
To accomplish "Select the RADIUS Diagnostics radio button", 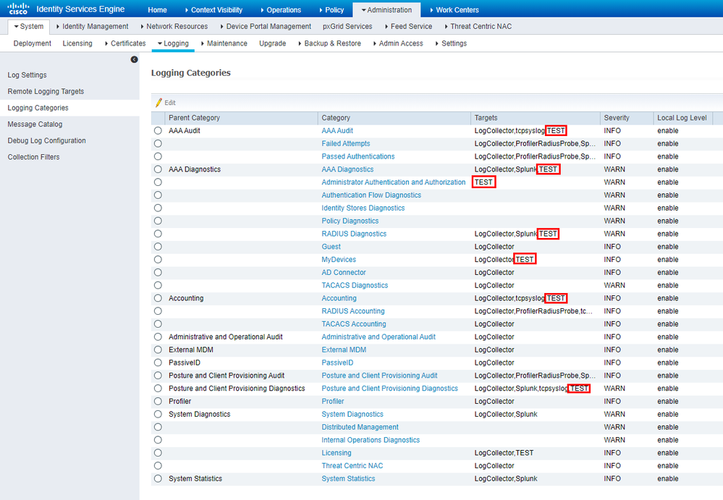I will click(x=158, y=234).
